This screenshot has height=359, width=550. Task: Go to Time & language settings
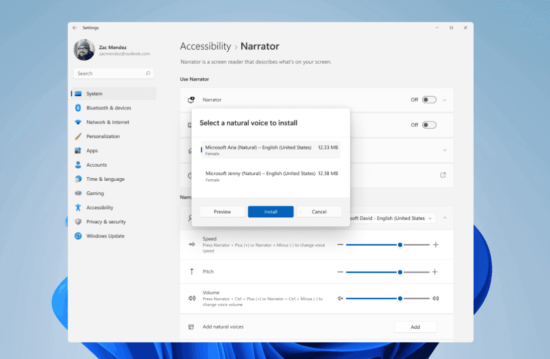pyautogui.click(x=114, y=179)
